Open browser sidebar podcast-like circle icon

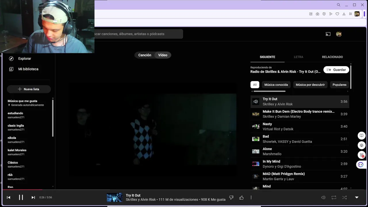[x=361, y=145]
